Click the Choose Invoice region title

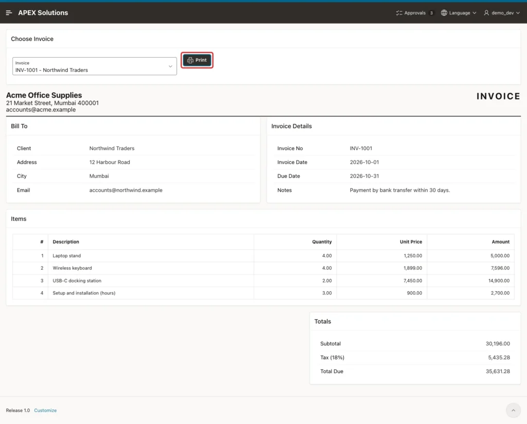tap(32, 39)
